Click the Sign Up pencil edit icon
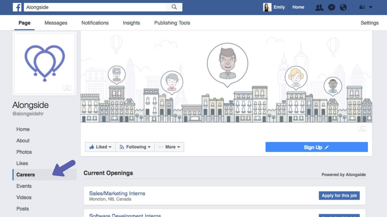Image resolution: width=387 pixels, height=217 pixels. click(x=327, y=147)
